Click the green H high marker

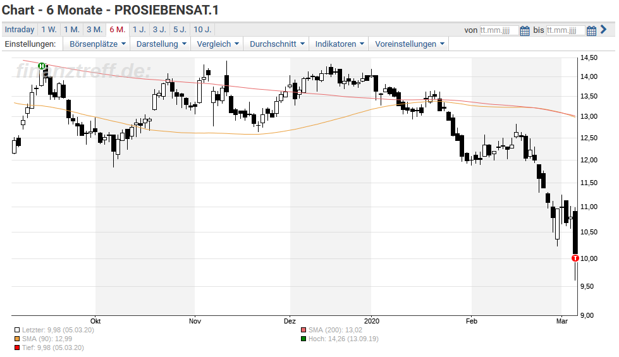42,66
